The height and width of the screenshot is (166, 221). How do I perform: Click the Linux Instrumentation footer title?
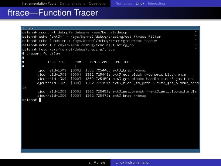tap(133, 162)
